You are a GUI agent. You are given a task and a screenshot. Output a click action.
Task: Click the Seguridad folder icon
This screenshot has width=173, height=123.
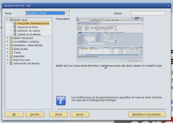pos(11,56)
